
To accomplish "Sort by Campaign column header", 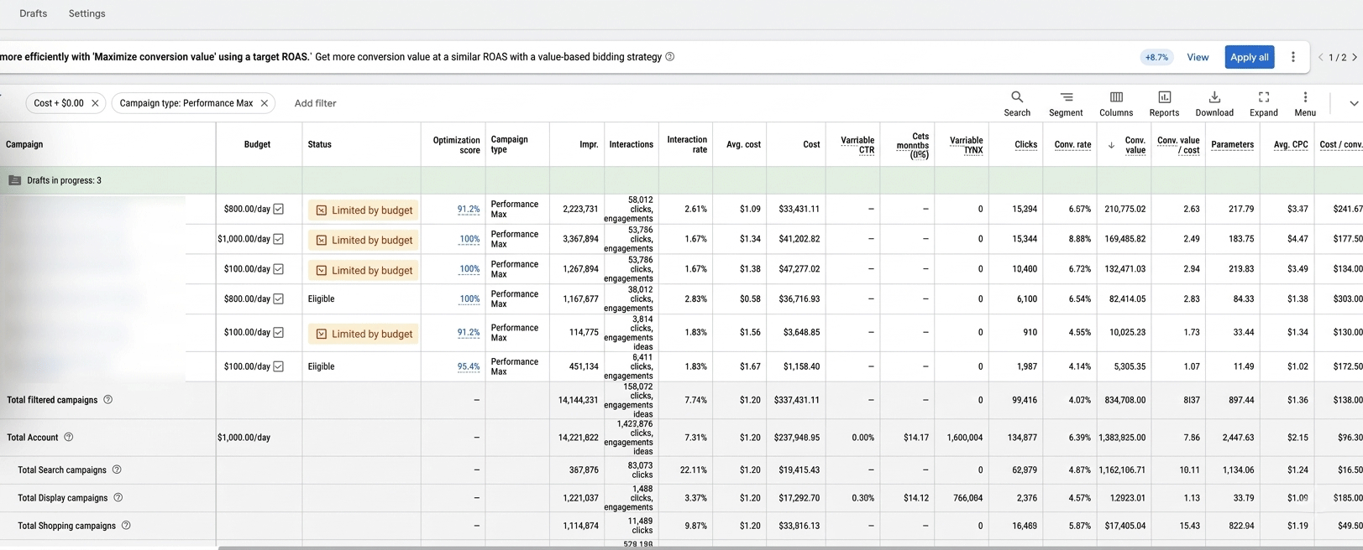I will [24, 144].
